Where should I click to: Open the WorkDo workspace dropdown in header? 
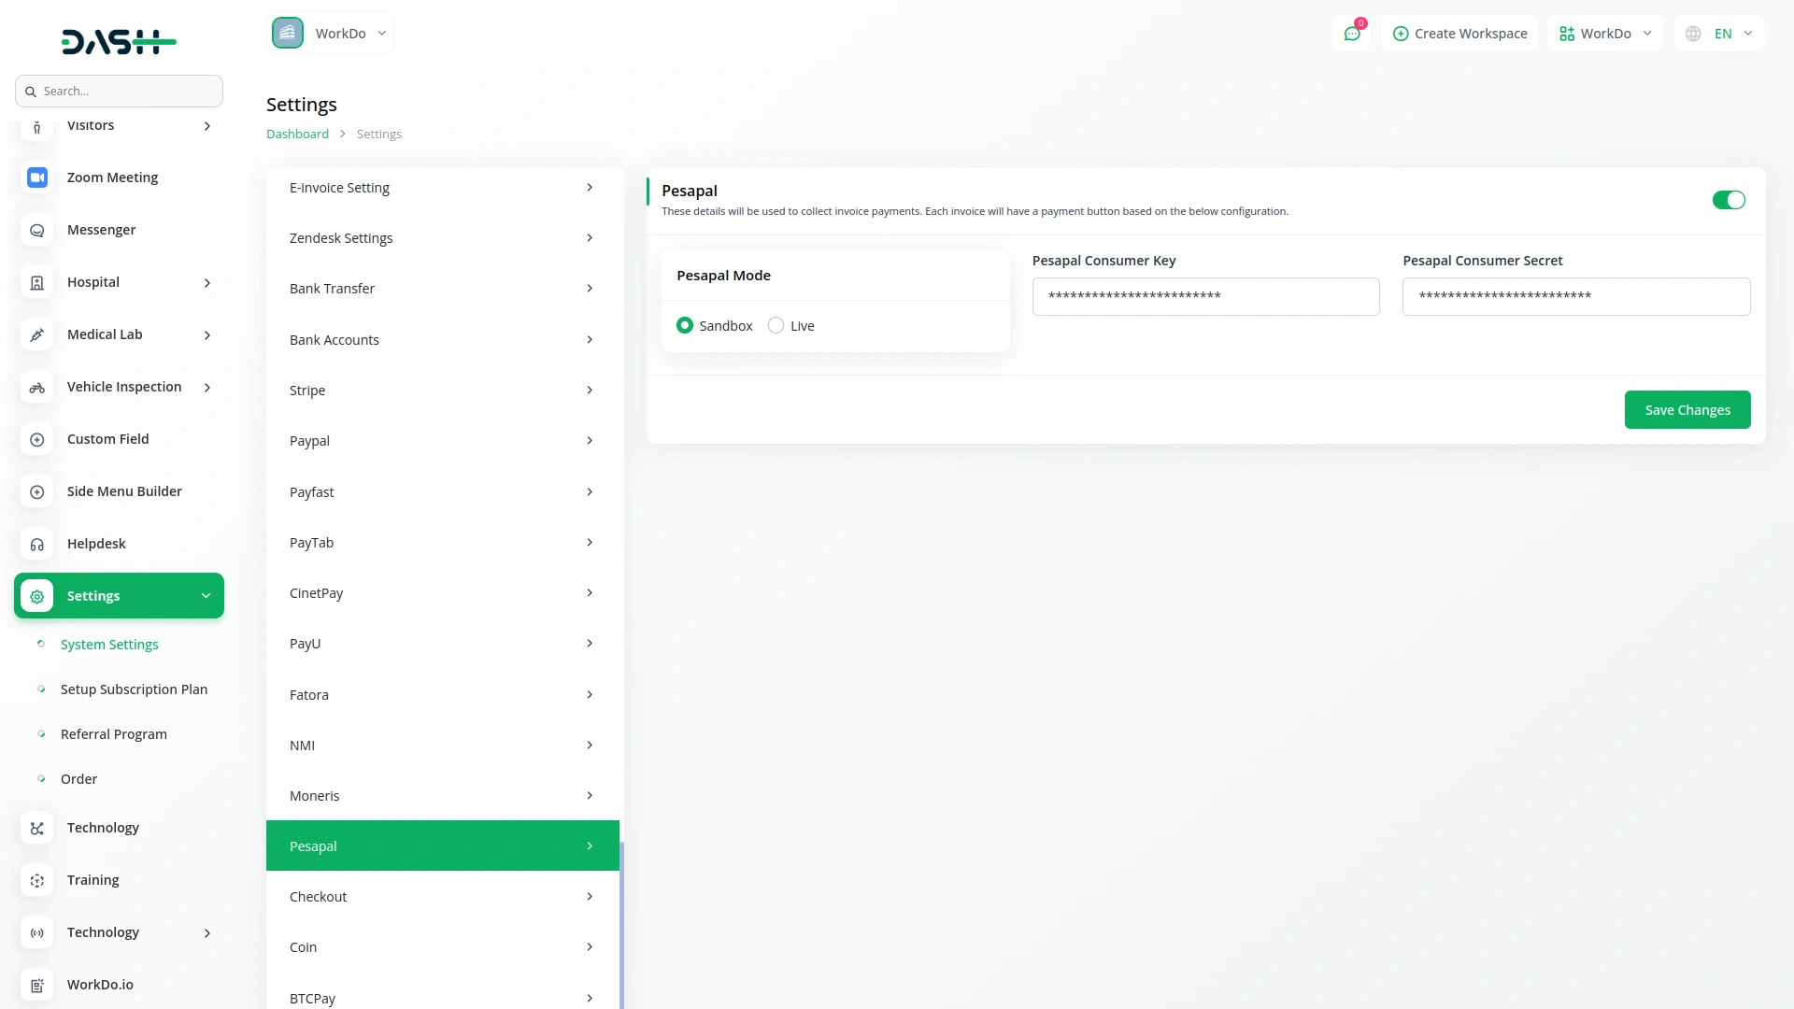1605,34
